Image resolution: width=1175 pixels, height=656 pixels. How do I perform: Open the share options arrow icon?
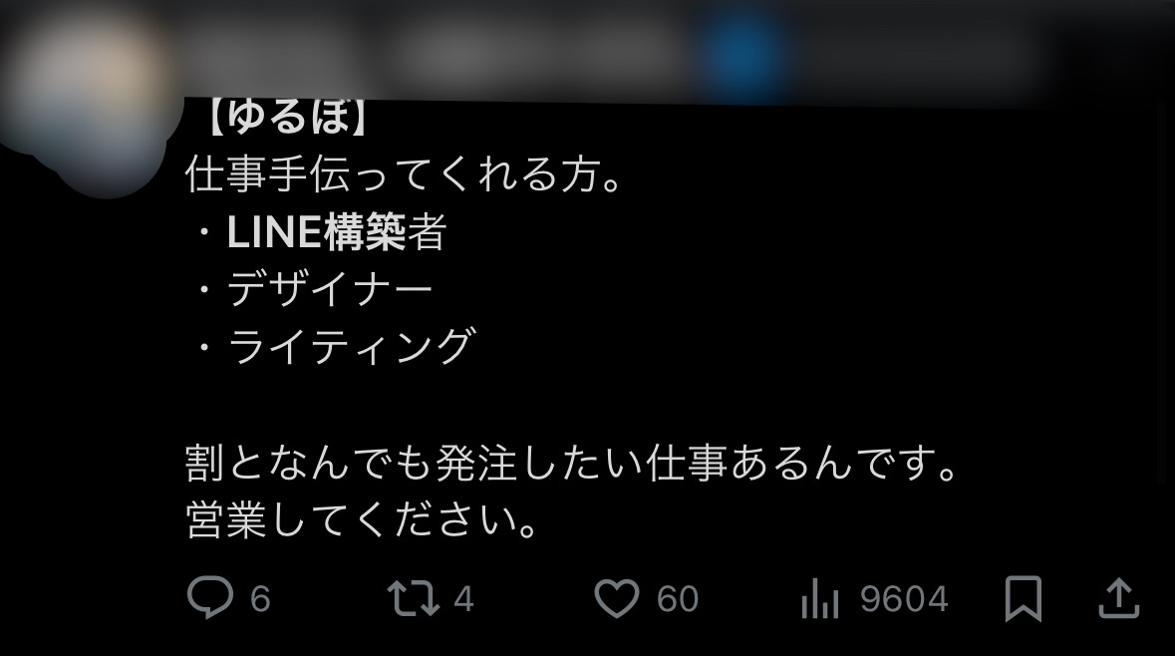point(1119,598)
